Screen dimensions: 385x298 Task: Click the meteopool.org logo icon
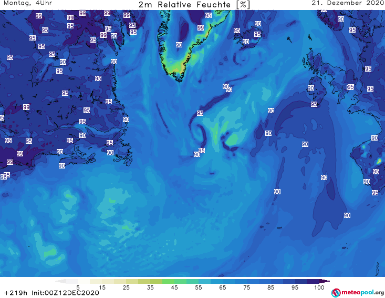[x=336, y=293]
